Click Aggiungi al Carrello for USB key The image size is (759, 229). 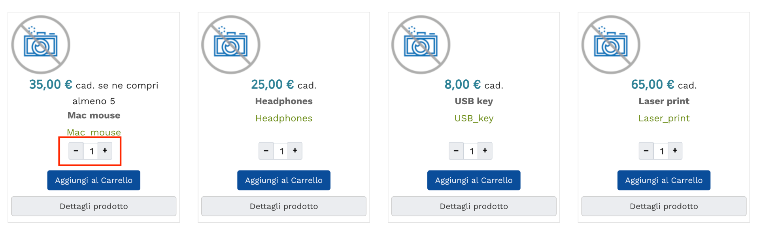(474, 180)
